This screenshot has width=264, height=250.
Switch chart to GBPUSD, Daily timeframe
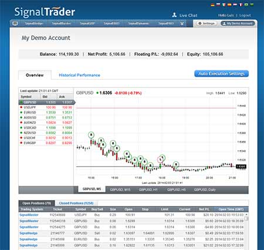click(x=205, y=190)
